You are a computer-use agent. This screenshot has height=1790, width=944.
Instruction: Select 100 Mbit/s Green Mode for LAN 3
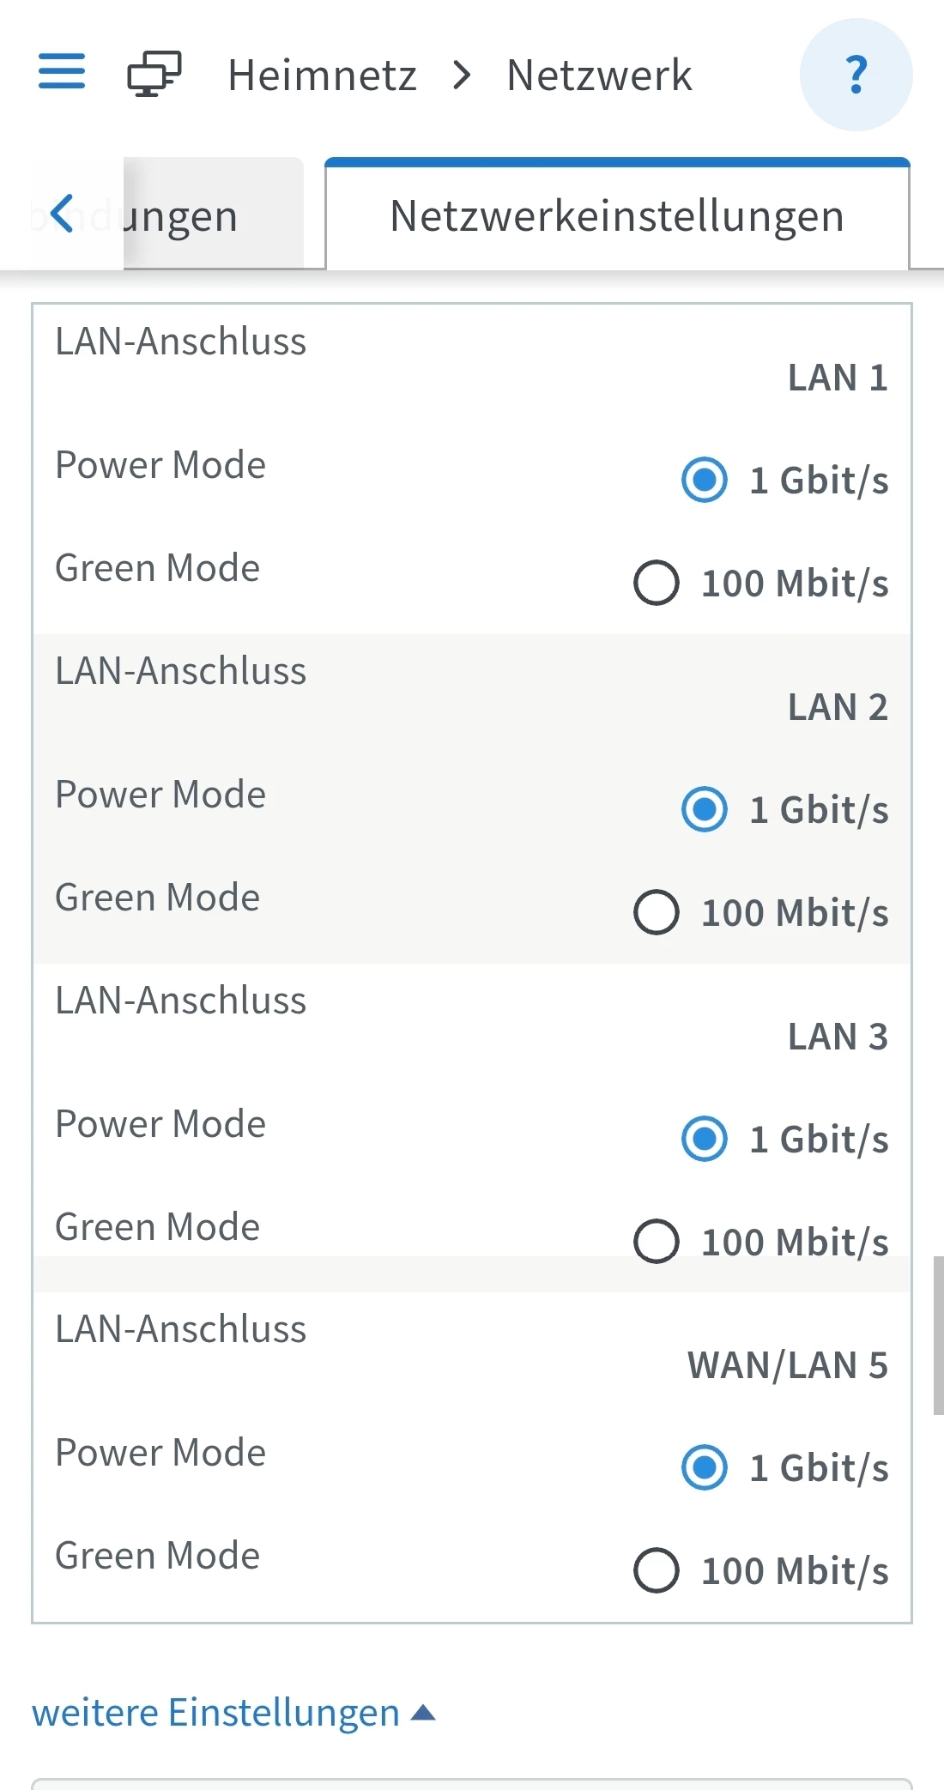pos(657,1242)
